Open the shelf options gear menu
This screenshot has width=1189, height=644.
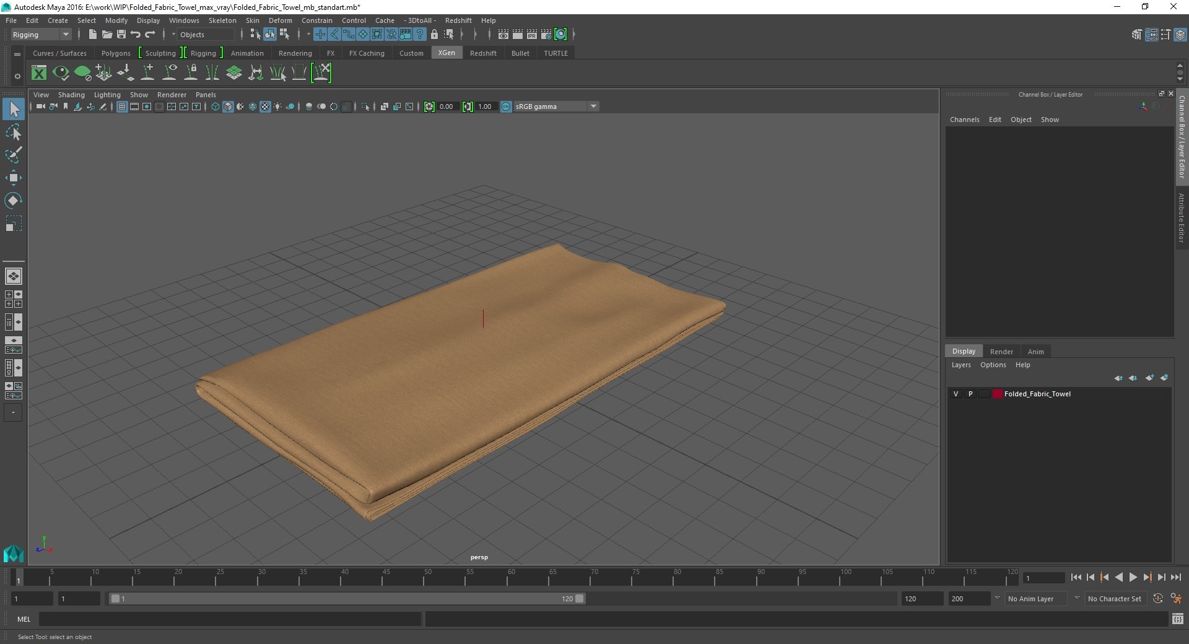[17, 76]
